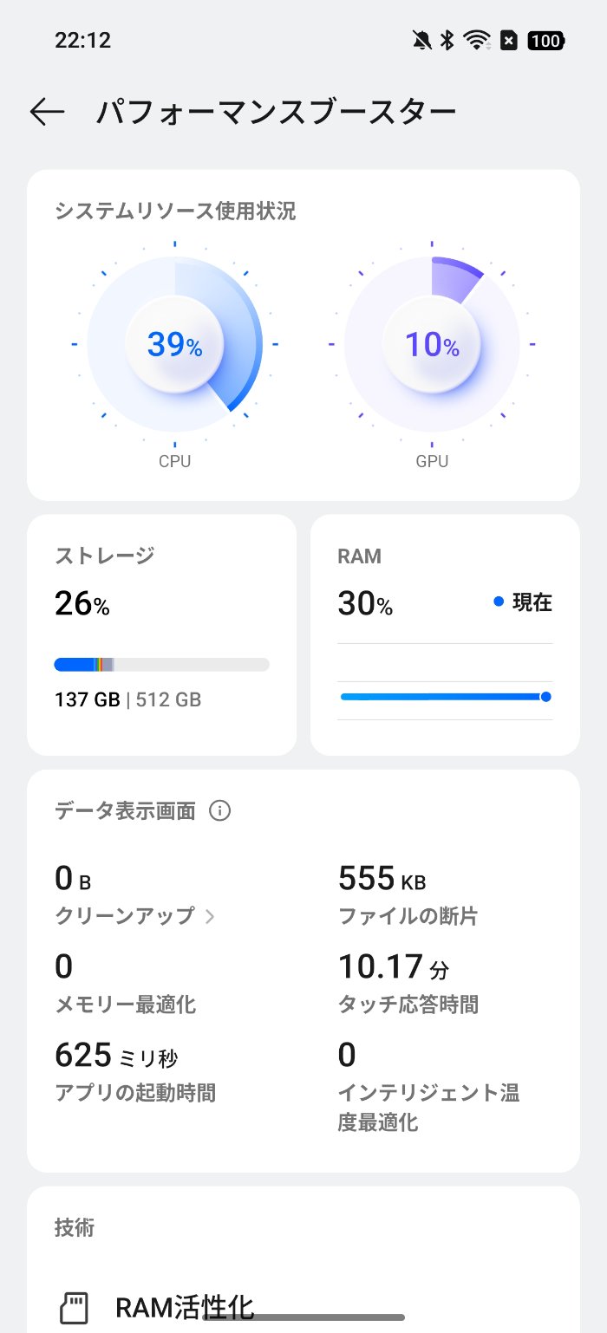Tap the battery level indicator
Viewport: 607px width, 1333px height.
(545, 40)
